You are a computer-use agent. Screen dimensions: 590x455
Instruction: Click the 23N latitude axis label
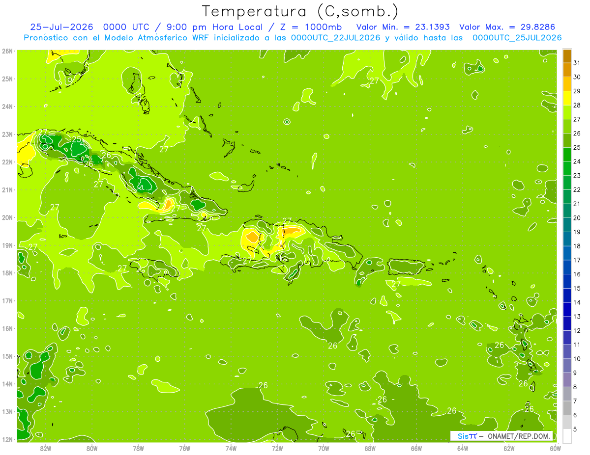pyautogui.click(x=7, y=134)
